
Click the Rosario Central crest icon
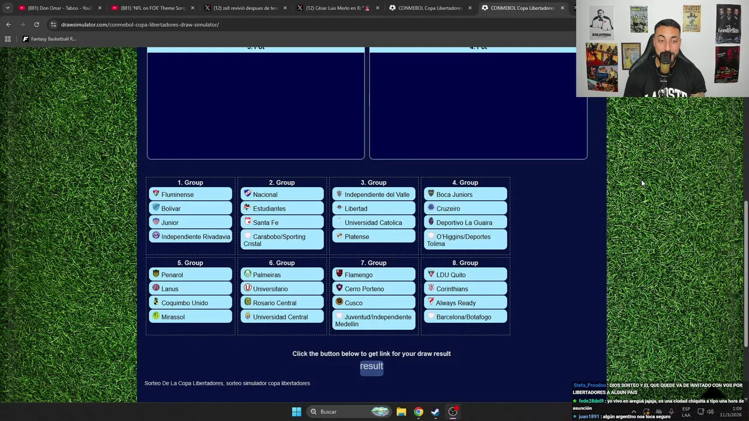click(248, 302)
